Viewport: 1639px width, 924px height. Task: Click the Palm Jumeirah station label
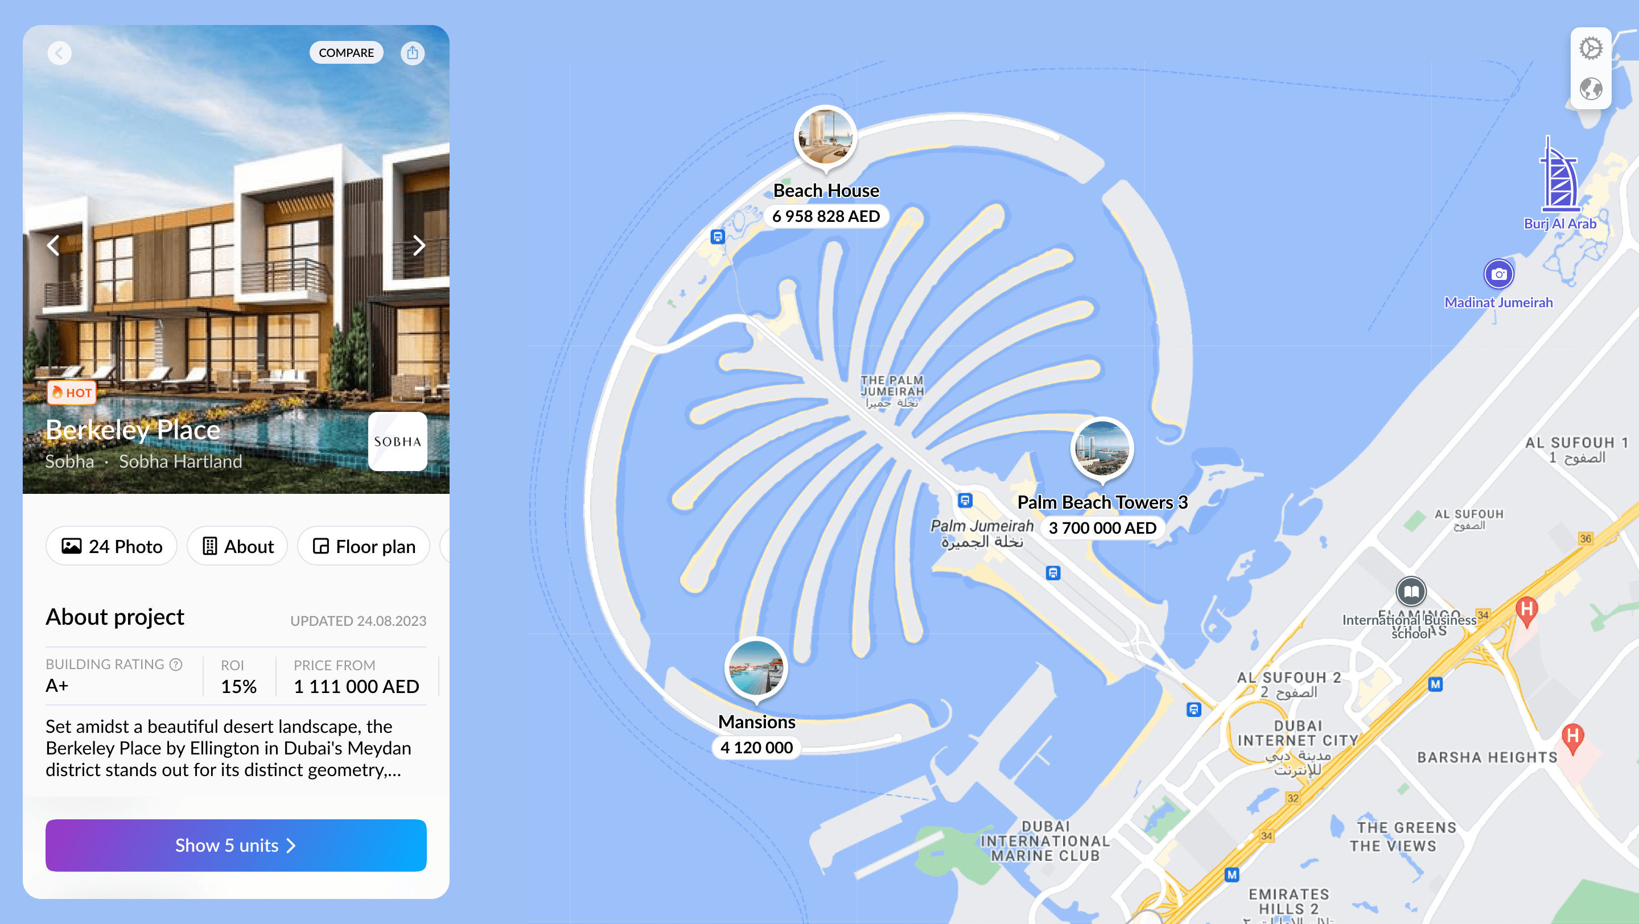tap(982, 534)
